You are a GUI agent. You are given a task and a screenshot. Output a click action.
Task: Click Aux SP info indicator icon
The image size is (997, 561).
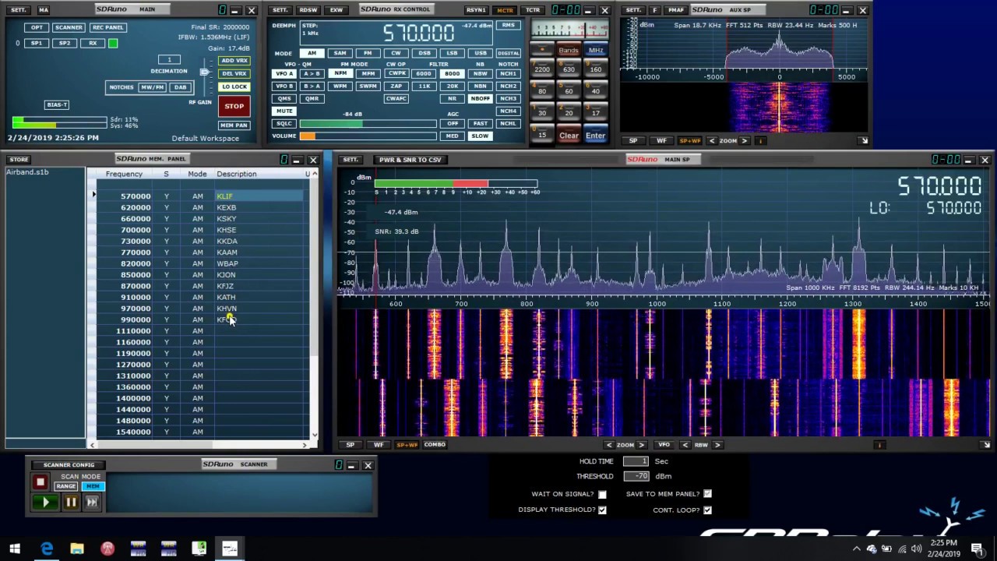click(761, 141)
